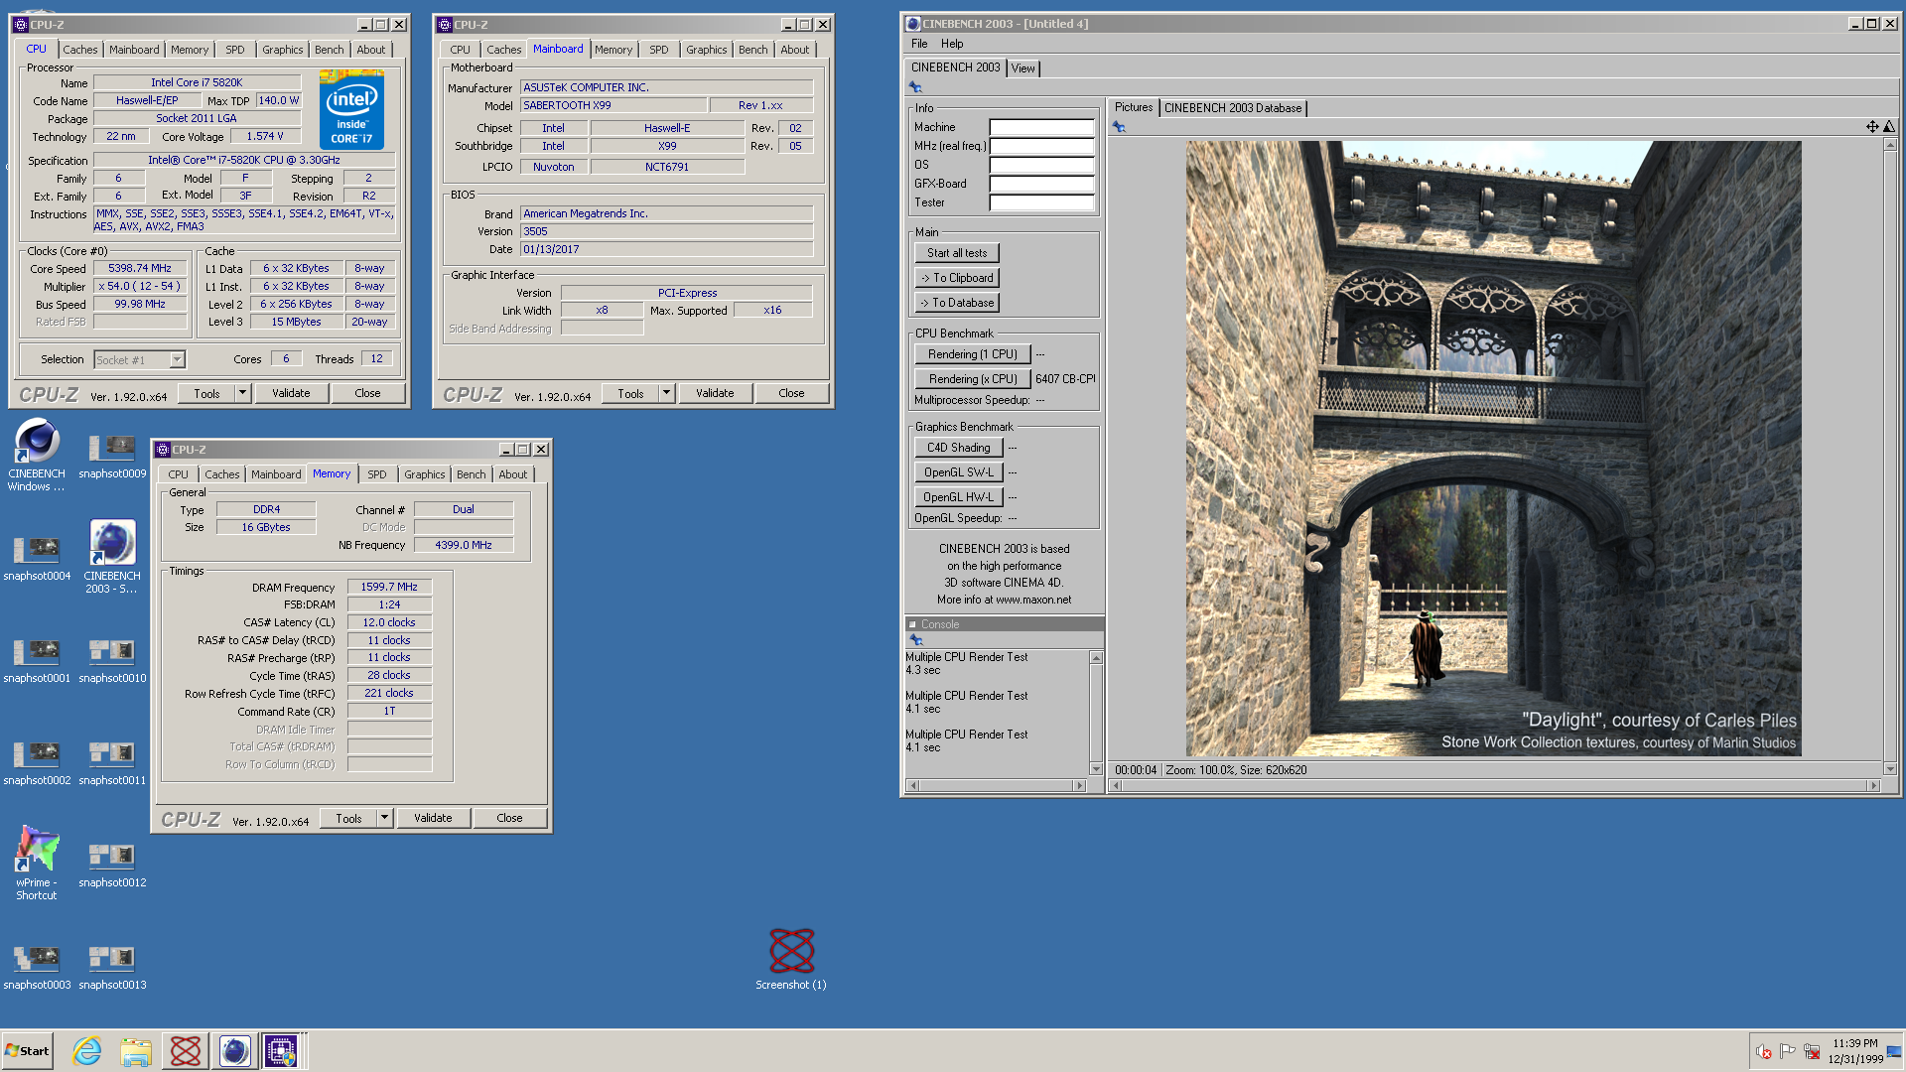
Task: Click the rendered Daylight picture
Action: (1493, 448)
